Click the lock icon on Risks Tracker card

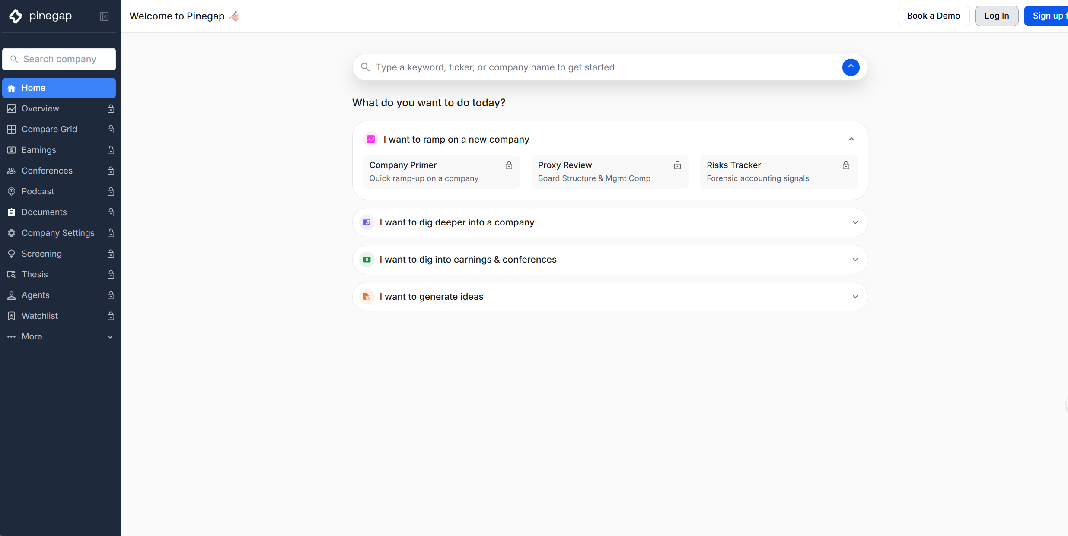coord(846,165)
